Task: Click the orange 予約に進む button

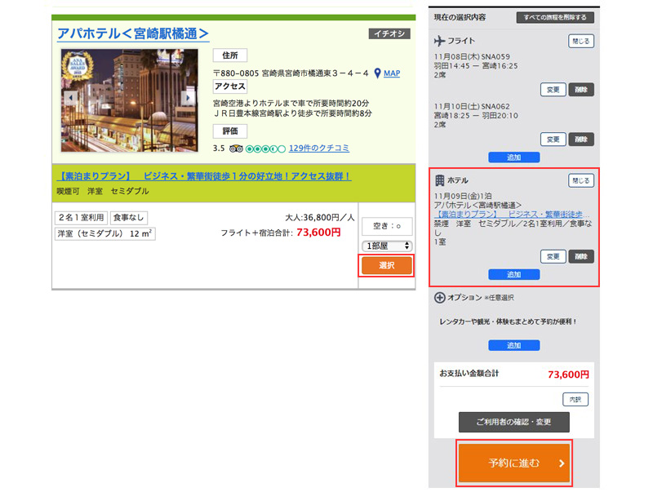Action: click(x=514, y=463)
